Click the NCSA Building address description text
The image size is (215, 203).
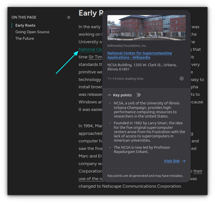point(142,67)
